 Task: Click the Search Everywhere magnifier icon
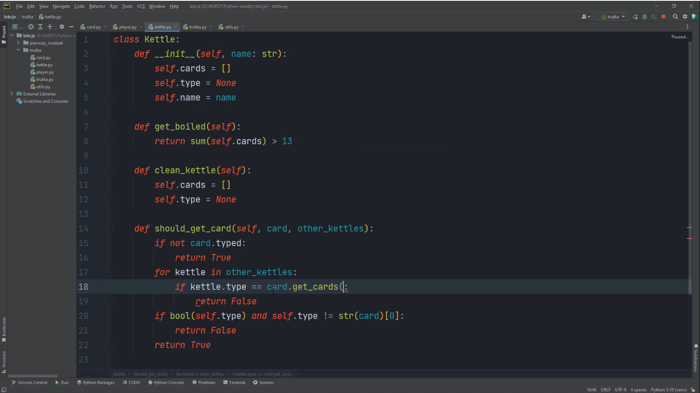tap(675, 17)
